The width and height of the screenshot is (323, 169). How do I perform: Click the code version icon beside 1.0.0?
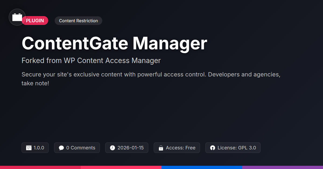pos(29,148)
